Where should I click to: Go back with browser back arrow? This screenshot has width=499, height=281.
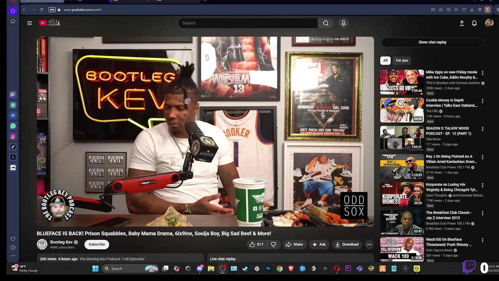[24, 10]
